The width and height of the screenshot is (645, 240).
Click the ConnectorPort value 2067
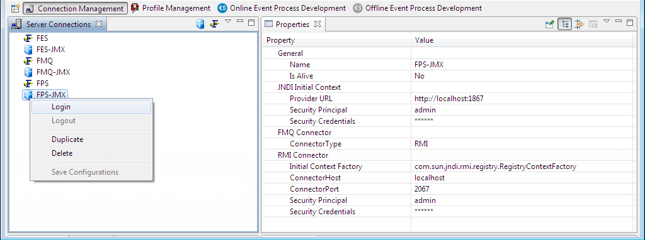pos(422,189)
